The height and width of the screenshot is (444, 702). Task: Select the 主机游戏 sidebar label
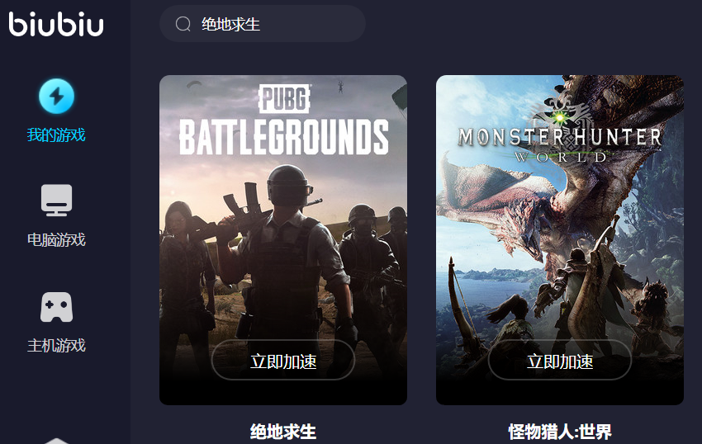tap(56, 346)
